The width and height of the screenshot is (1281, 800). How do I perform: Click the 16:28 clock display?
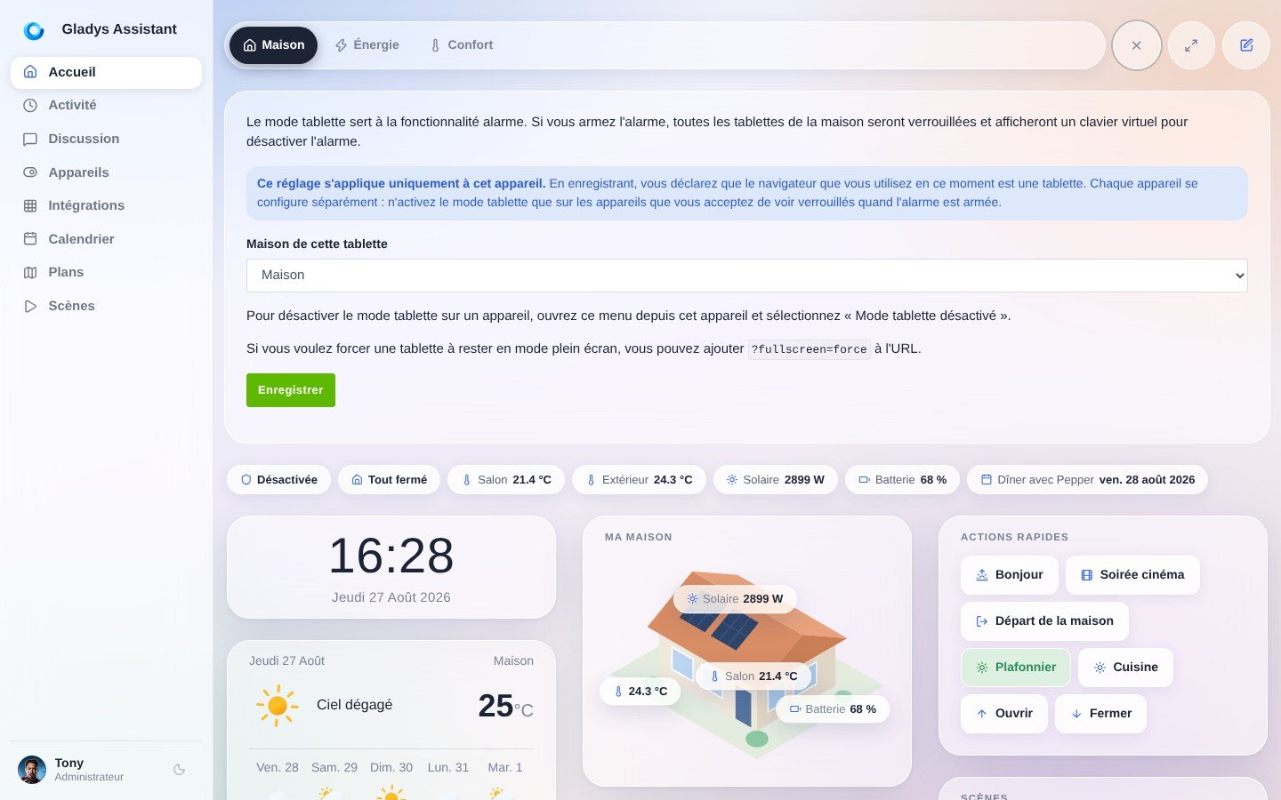click(x=391, y=556)
